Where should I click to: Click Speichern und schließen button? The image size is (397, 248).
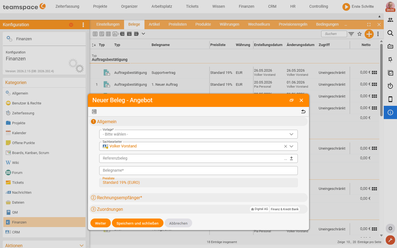pyautogui.click(x=138, y=223)
